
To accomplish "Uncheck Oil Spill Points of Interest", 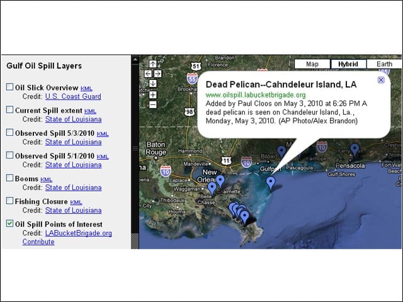I will pos(10,223).
